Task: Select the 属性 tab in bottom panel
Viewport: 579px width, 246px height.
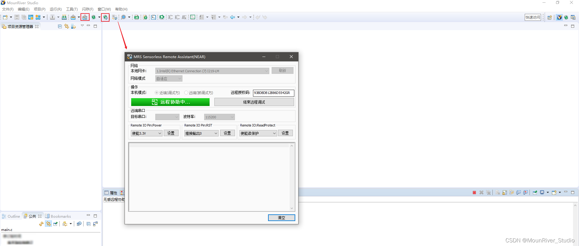Action: [111, 193]
